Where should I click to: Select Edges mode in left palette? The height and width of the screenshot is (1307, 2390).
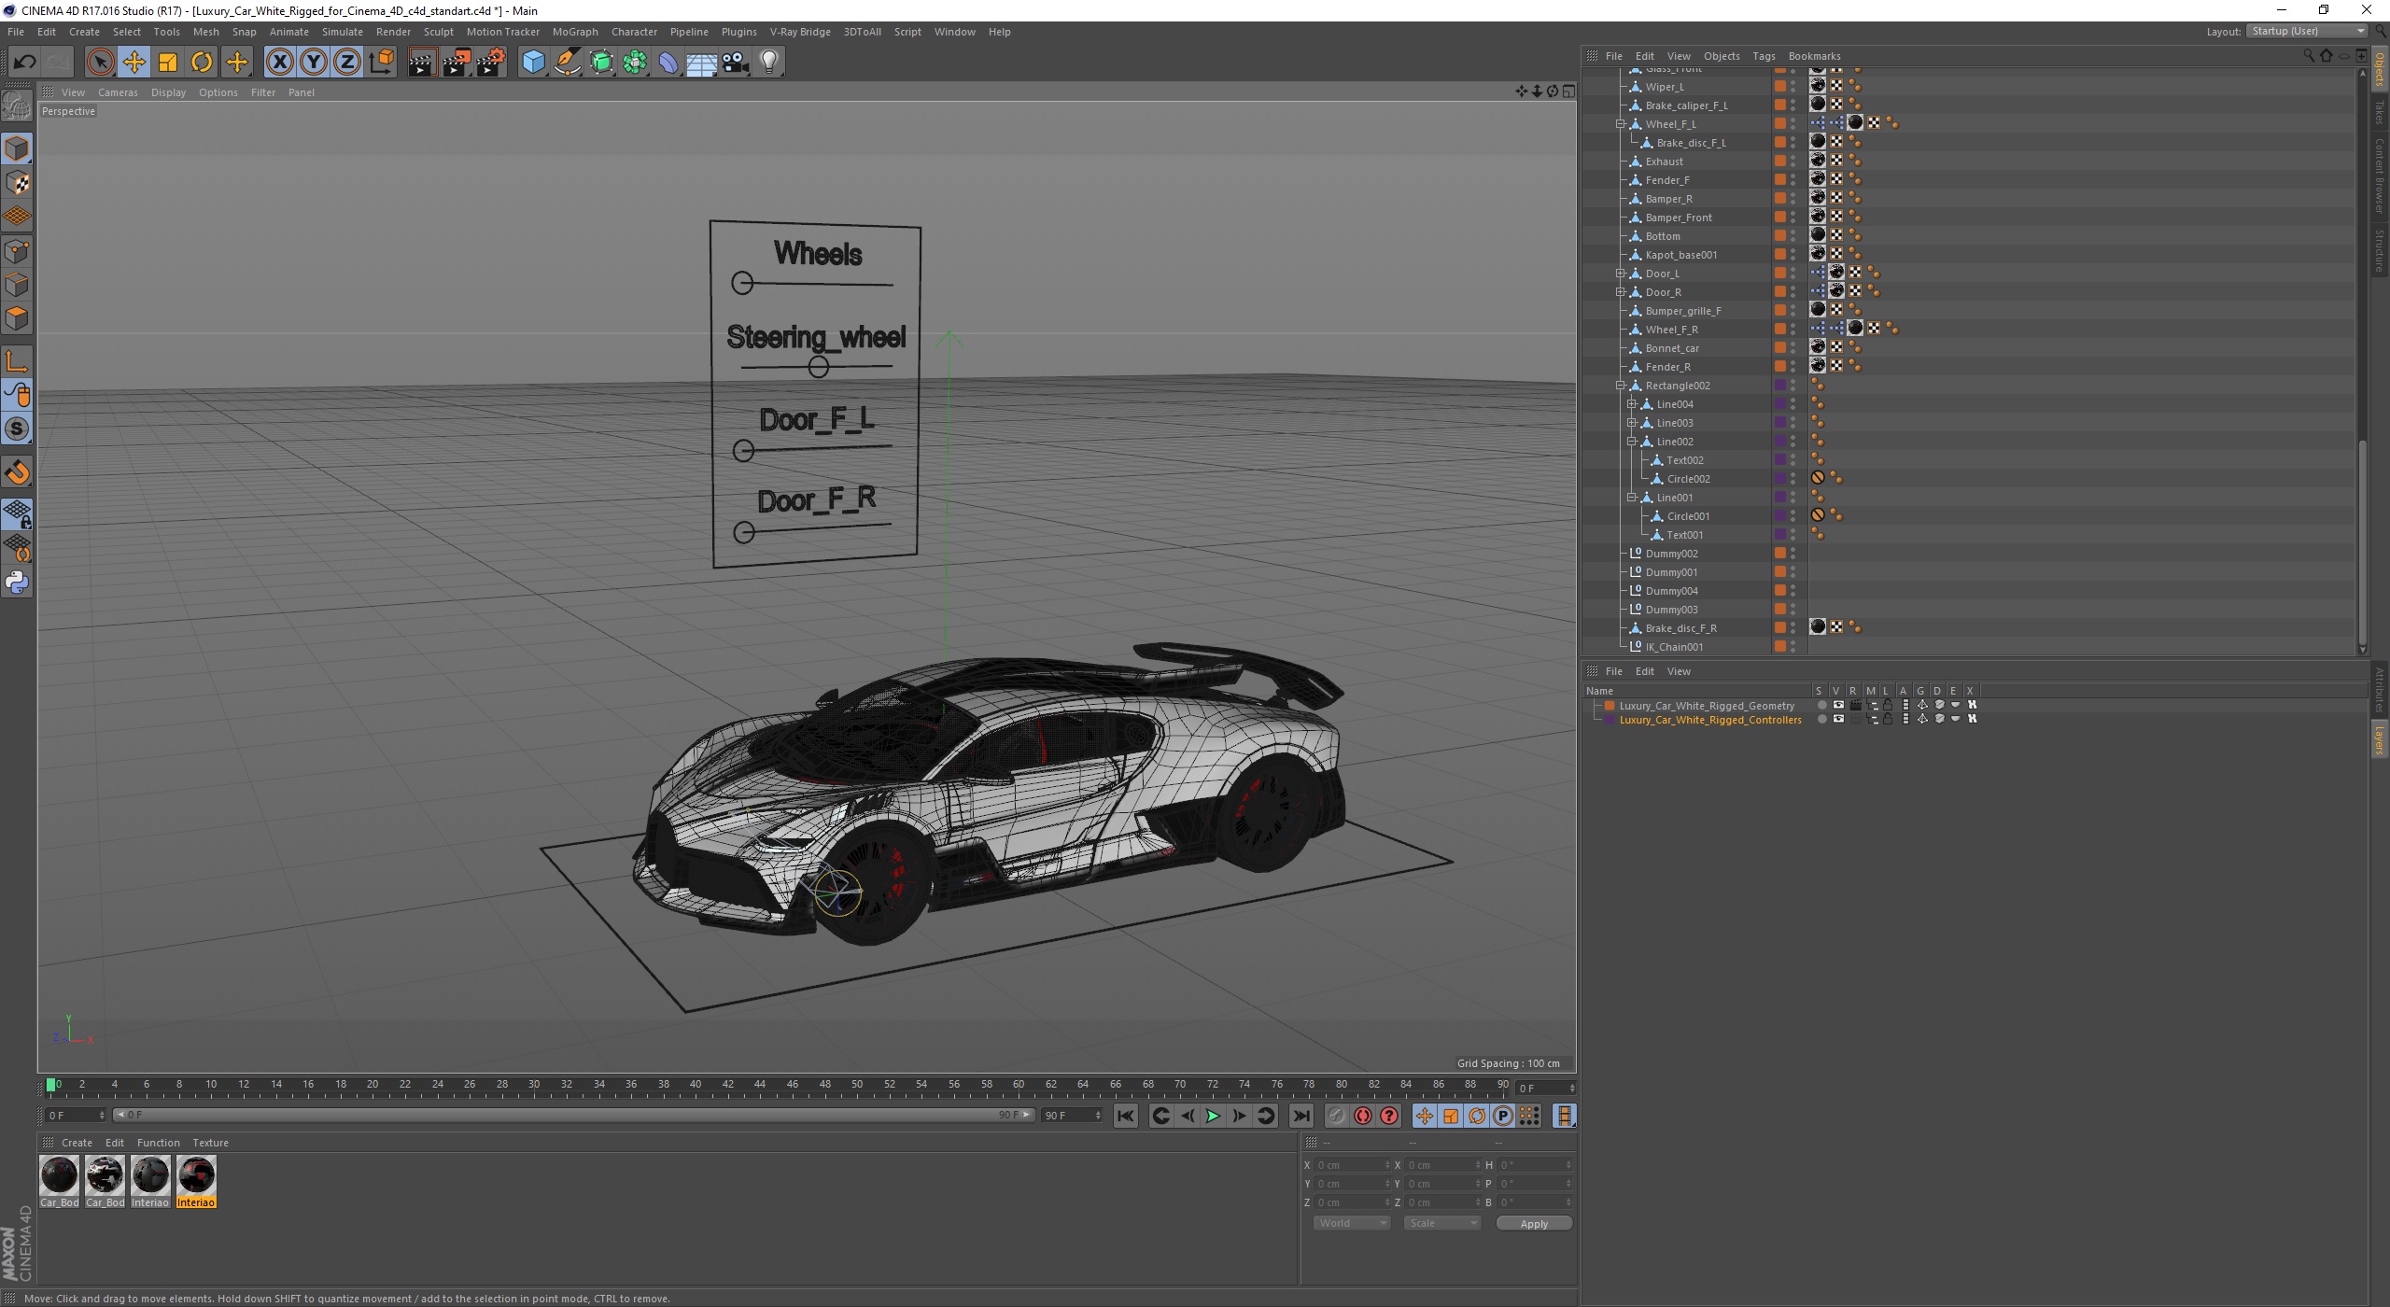pyautogui.click(x=17, y=284)
